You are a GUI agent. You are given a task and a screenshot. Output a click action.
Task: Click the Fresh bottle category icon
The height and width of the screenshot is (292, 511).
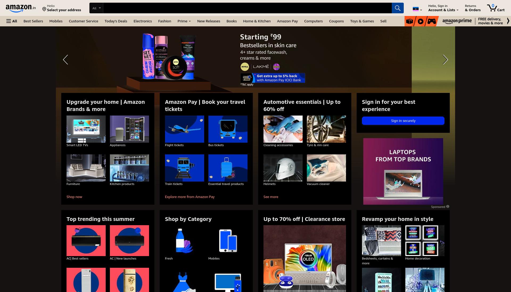pos(184,241)
